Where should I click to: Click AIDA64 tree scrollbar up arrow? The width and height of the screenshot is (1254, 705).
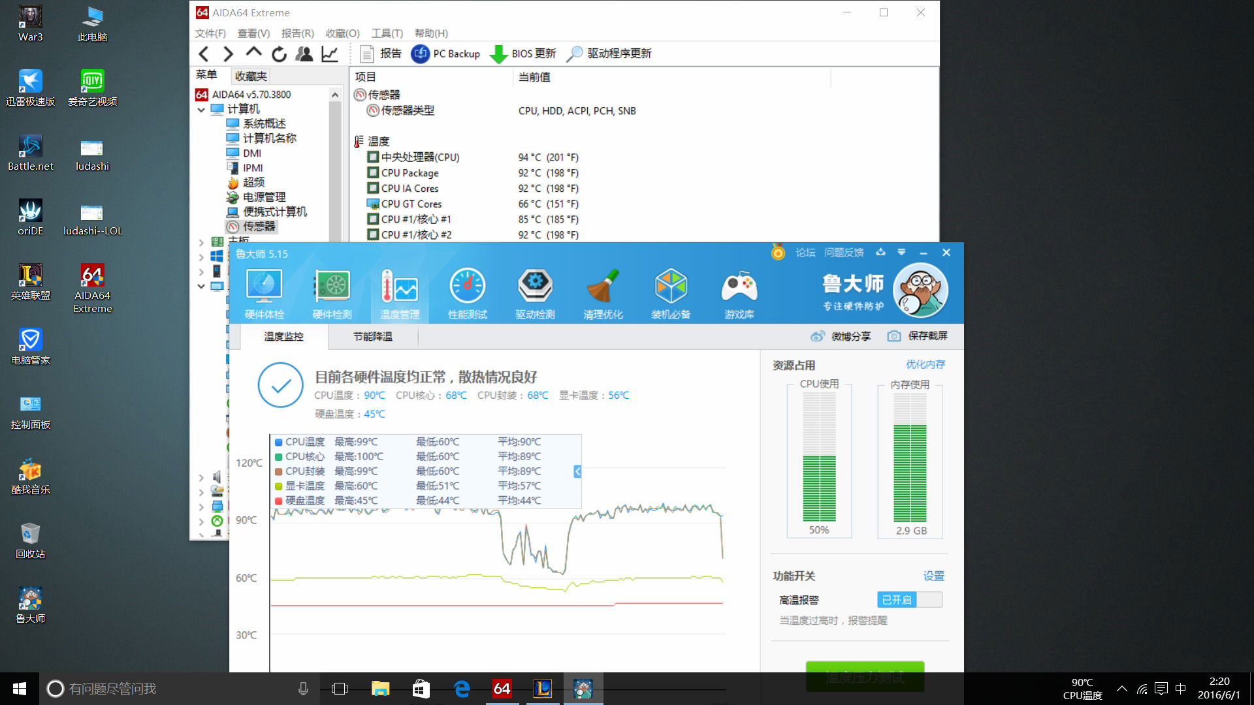click(335, 95)
